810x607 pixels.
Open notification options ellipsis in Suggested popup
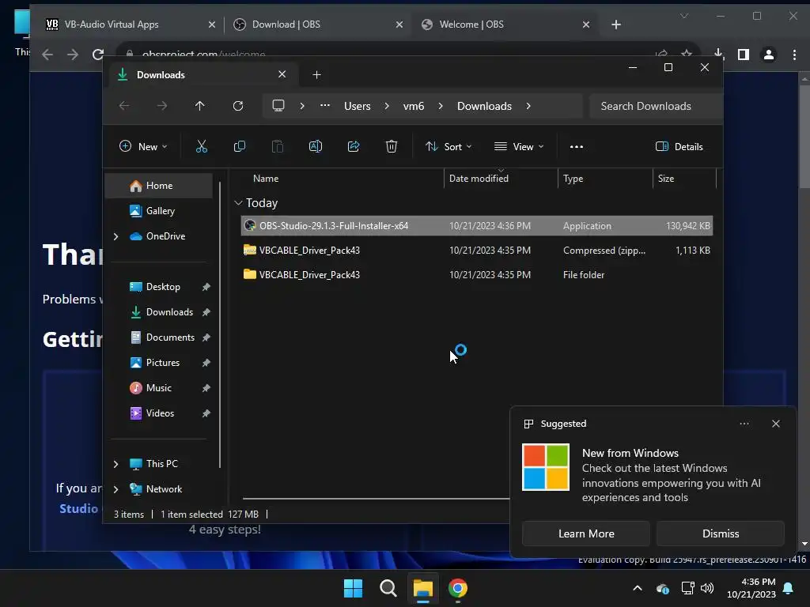[x=744, y=424]
